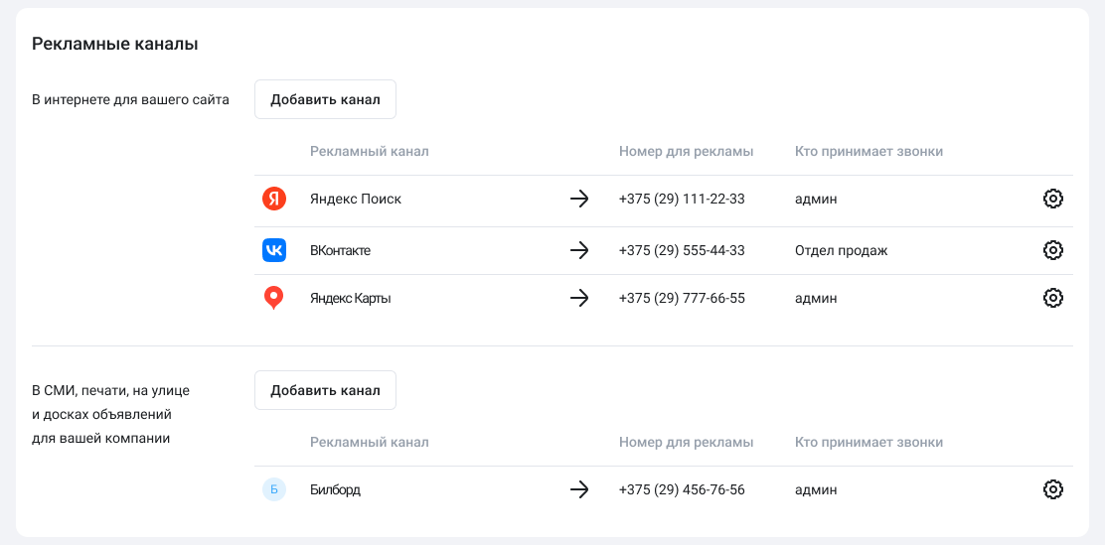Click the Яндекс Поиск logo icon
This screenshot has width=1105, height=545.
click(x=274, y=199)
